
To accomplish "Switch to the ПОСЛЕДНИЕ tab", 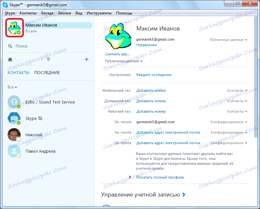I will (47, 73).
